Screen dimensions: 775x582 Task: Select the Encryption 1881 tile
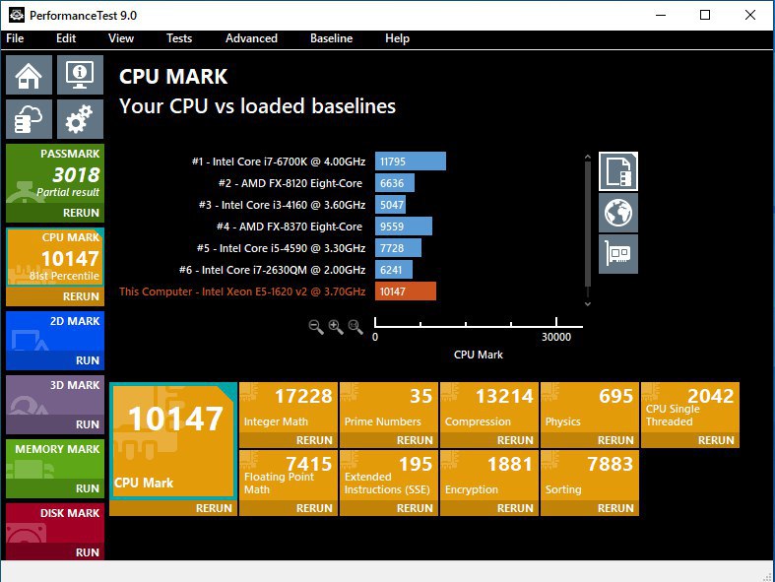click(489, 476)
